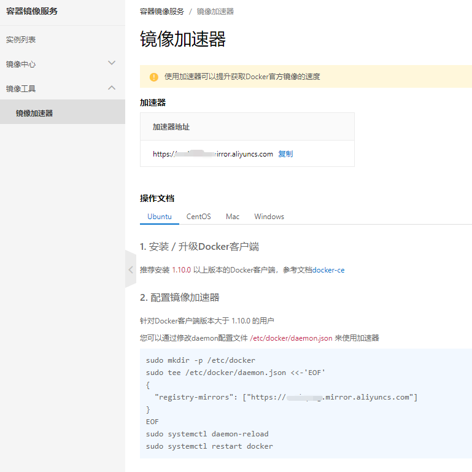Open the docker-ce documentation link
The width and height of the screenshot is (472, 472).
coord(333,270)
